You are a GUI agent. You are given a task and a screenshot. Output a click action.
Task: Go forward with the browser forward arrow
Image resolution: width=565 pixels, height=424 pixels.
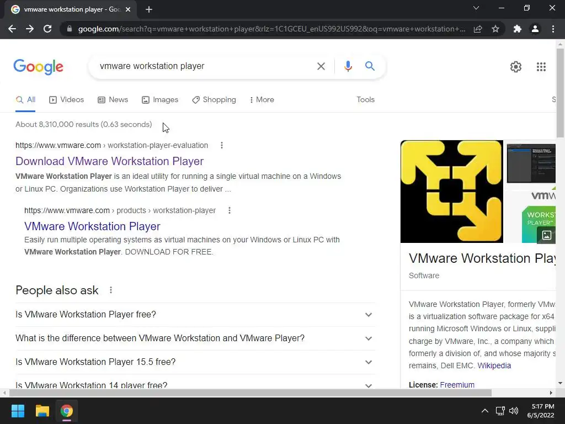click(30, 29)
